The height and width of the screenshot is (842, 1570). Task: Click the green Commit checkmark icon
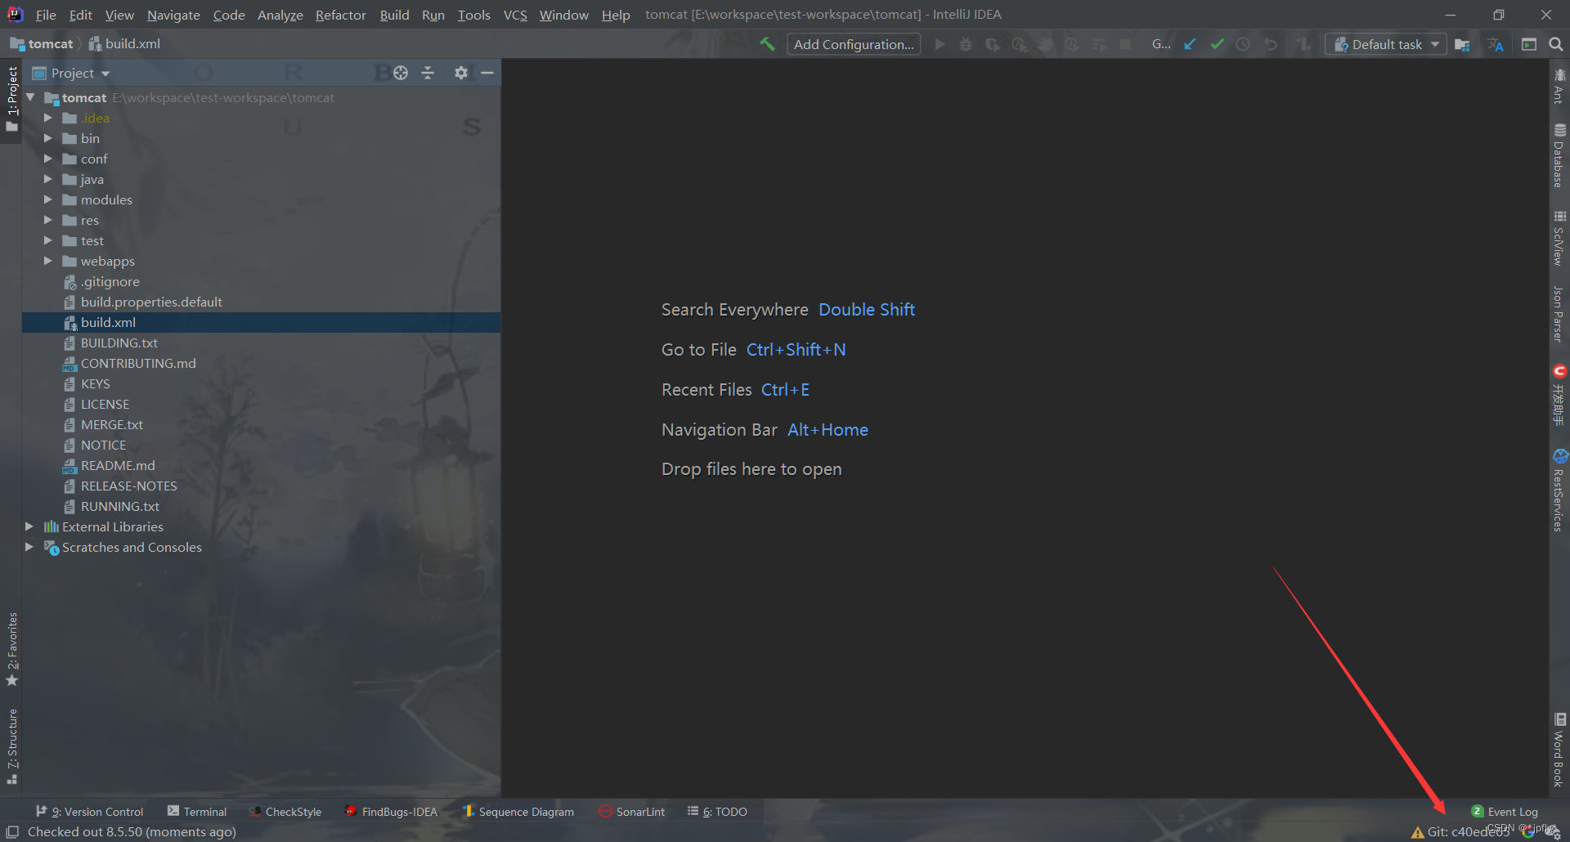1217,44
